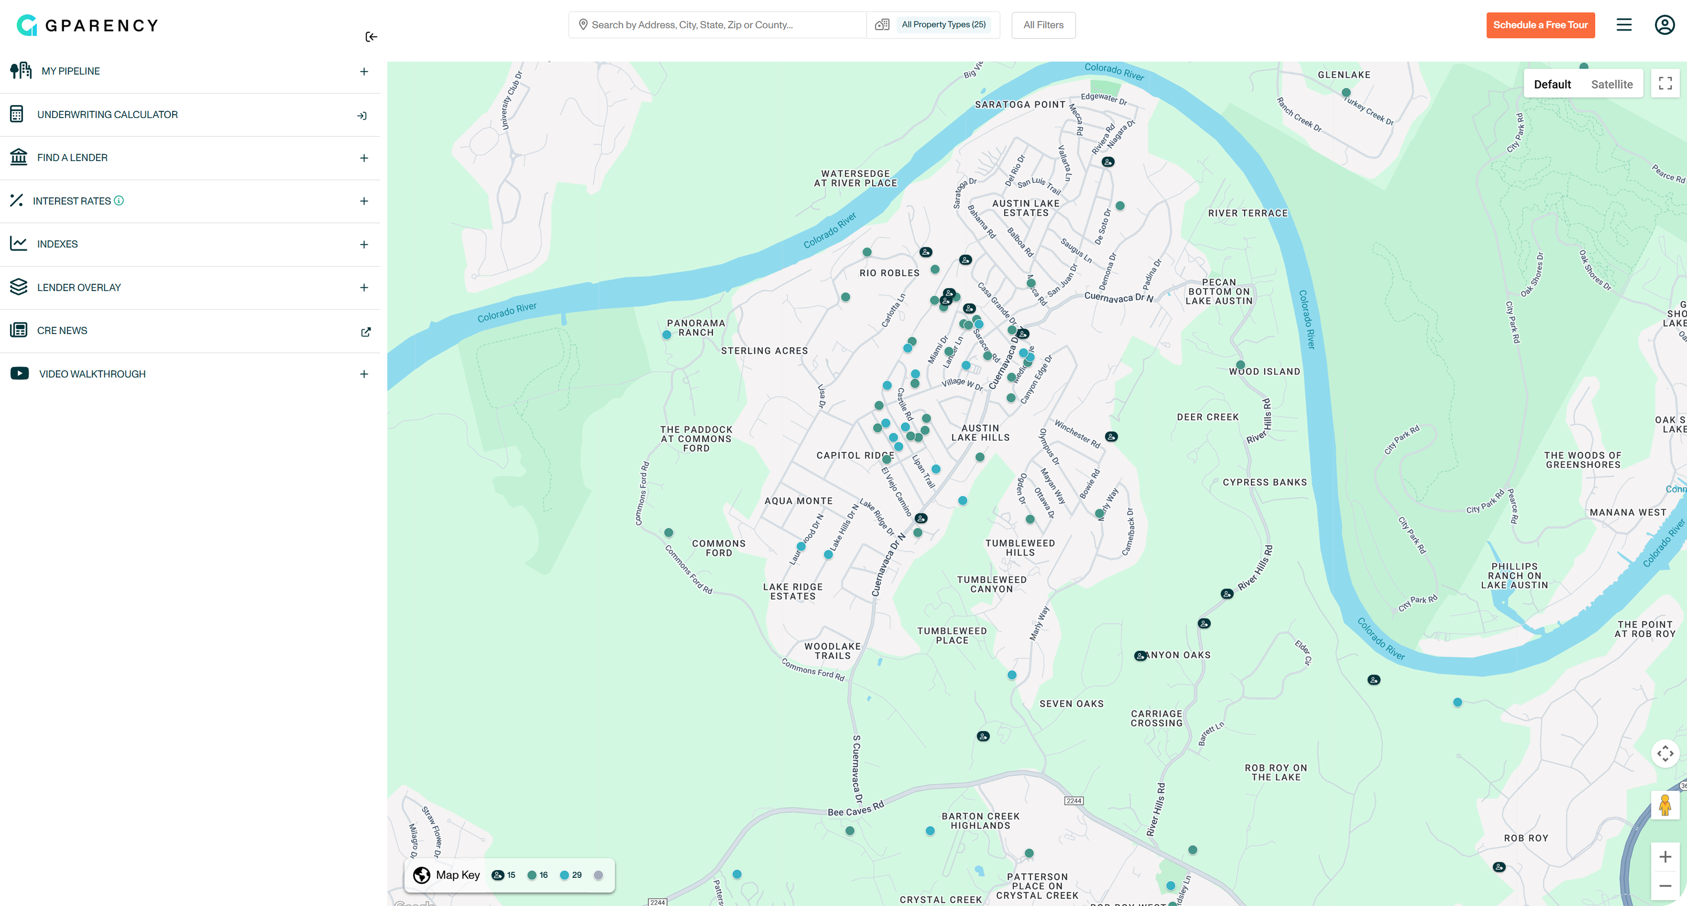Expand the Find a Lender section
This screenshot has height=906, width=1687.
tap(364, 158)
